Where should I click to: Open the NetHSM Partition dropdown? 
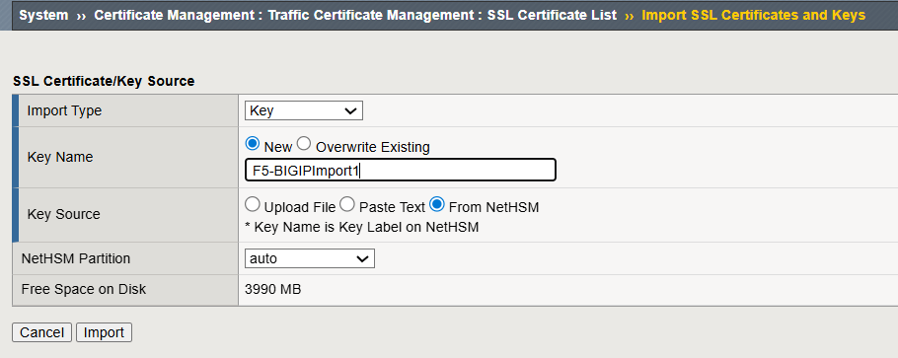309,258
